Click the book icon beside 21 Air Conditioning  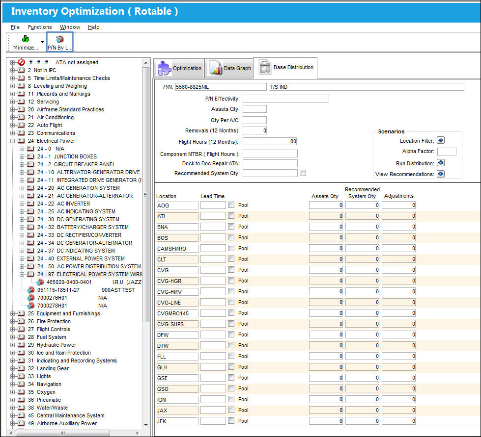click(x=21, y=117)
